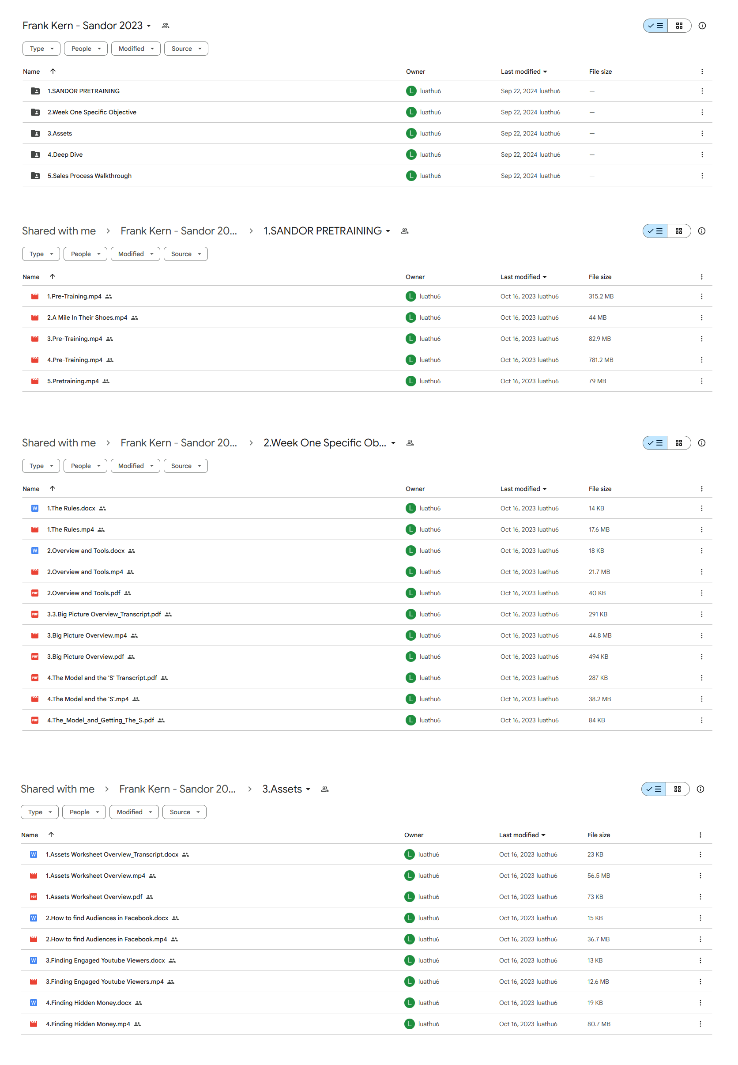This screenshot has height=1065, width=738.
Task: Open column options menu in 2.Week One header row
Action: click(701, 489)
